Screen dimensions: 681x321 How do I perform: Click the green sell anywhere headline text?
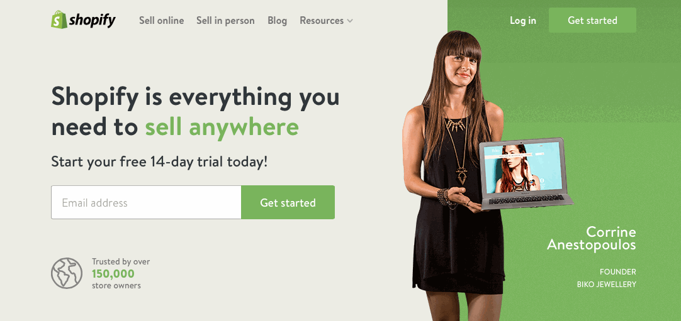click(222, 128)
